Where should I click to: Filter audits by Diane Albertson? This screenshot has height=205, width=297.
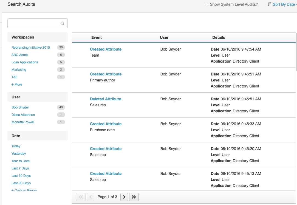point(23,115)
